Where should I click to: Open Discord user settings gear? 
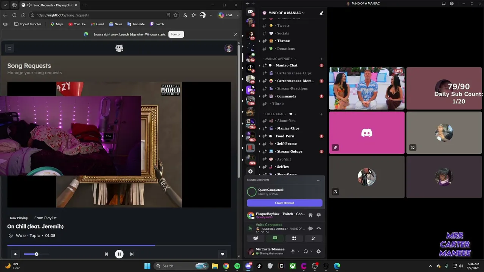tap(318, 252)
